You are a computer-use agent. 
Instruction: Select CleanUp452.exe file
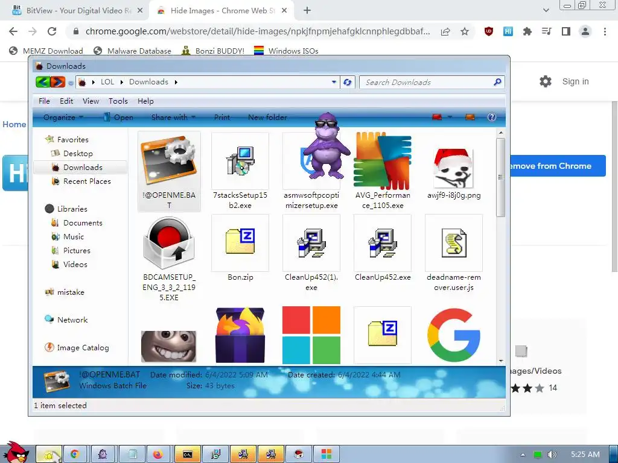[x=383, y=243]
